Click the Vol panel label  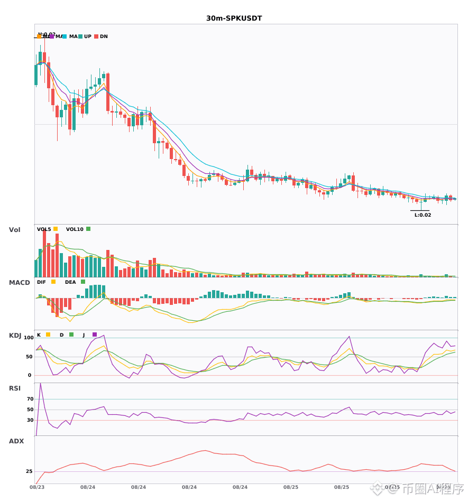14,230
